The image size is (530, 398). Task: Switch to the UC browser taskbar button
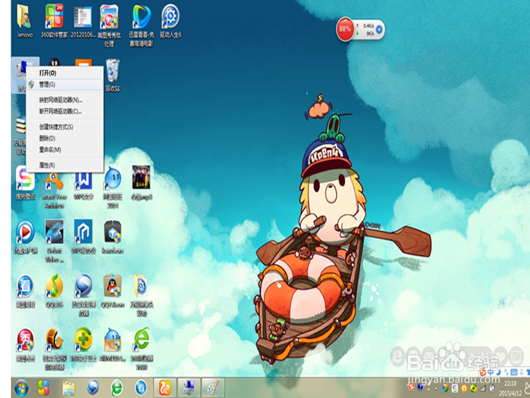click(165, 388)
